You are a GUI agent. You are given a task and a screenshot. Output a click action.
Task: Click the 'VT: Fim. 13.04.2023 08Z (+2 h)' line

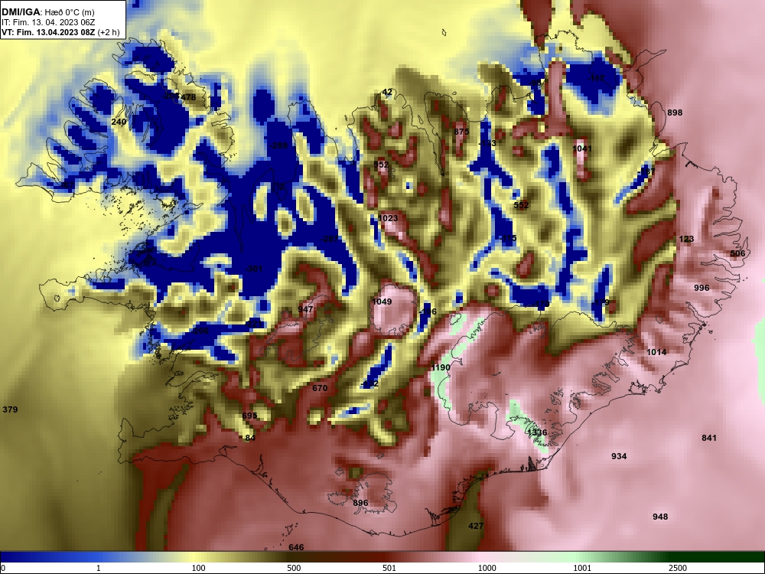click(x=60, y=33)
